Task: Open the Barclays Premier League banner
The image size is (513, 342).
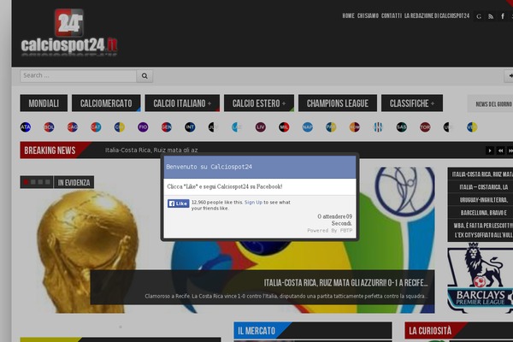Action: click(480, 278)
